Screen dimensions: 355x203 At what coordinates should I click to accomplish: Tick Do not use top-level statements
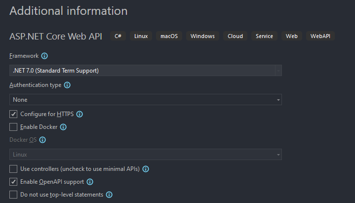click(13, 195)
